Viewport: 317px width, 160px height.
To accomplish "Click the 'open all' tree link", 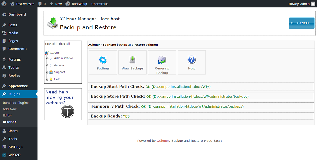I will pos(50,44).
